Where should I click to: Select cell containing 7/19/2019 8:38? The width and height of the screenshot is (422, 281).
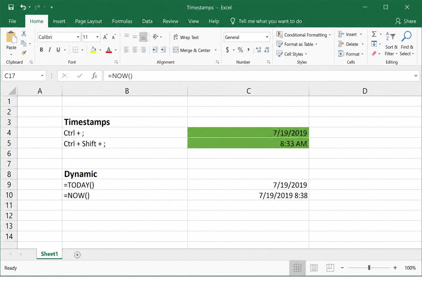pos(248,195)
